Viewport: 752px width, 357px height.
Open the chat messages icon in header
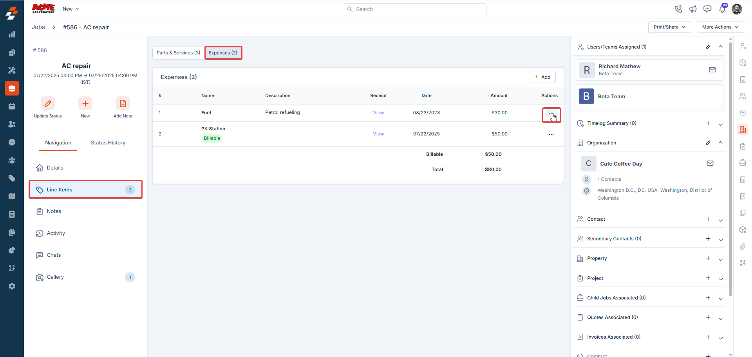(707, 9)
